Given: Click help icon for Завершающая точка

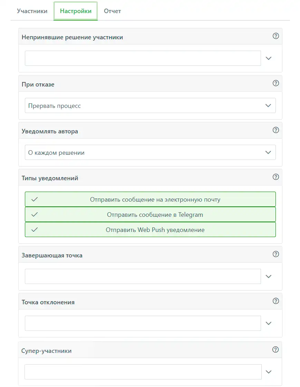Looking at the screenshot, I should [x=276, y=254].
